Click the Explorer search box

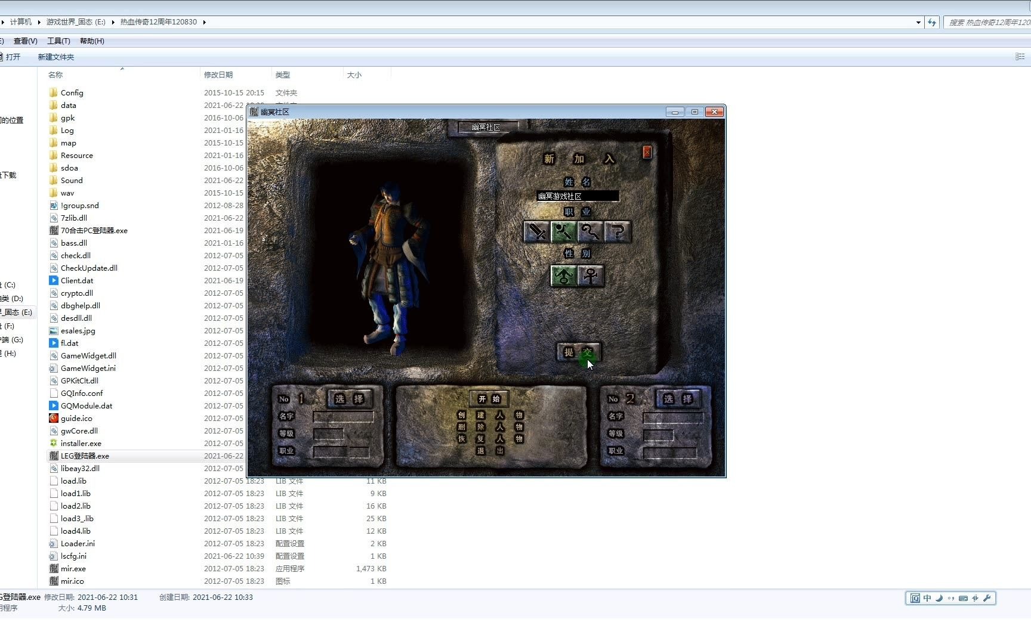[987, 22]
